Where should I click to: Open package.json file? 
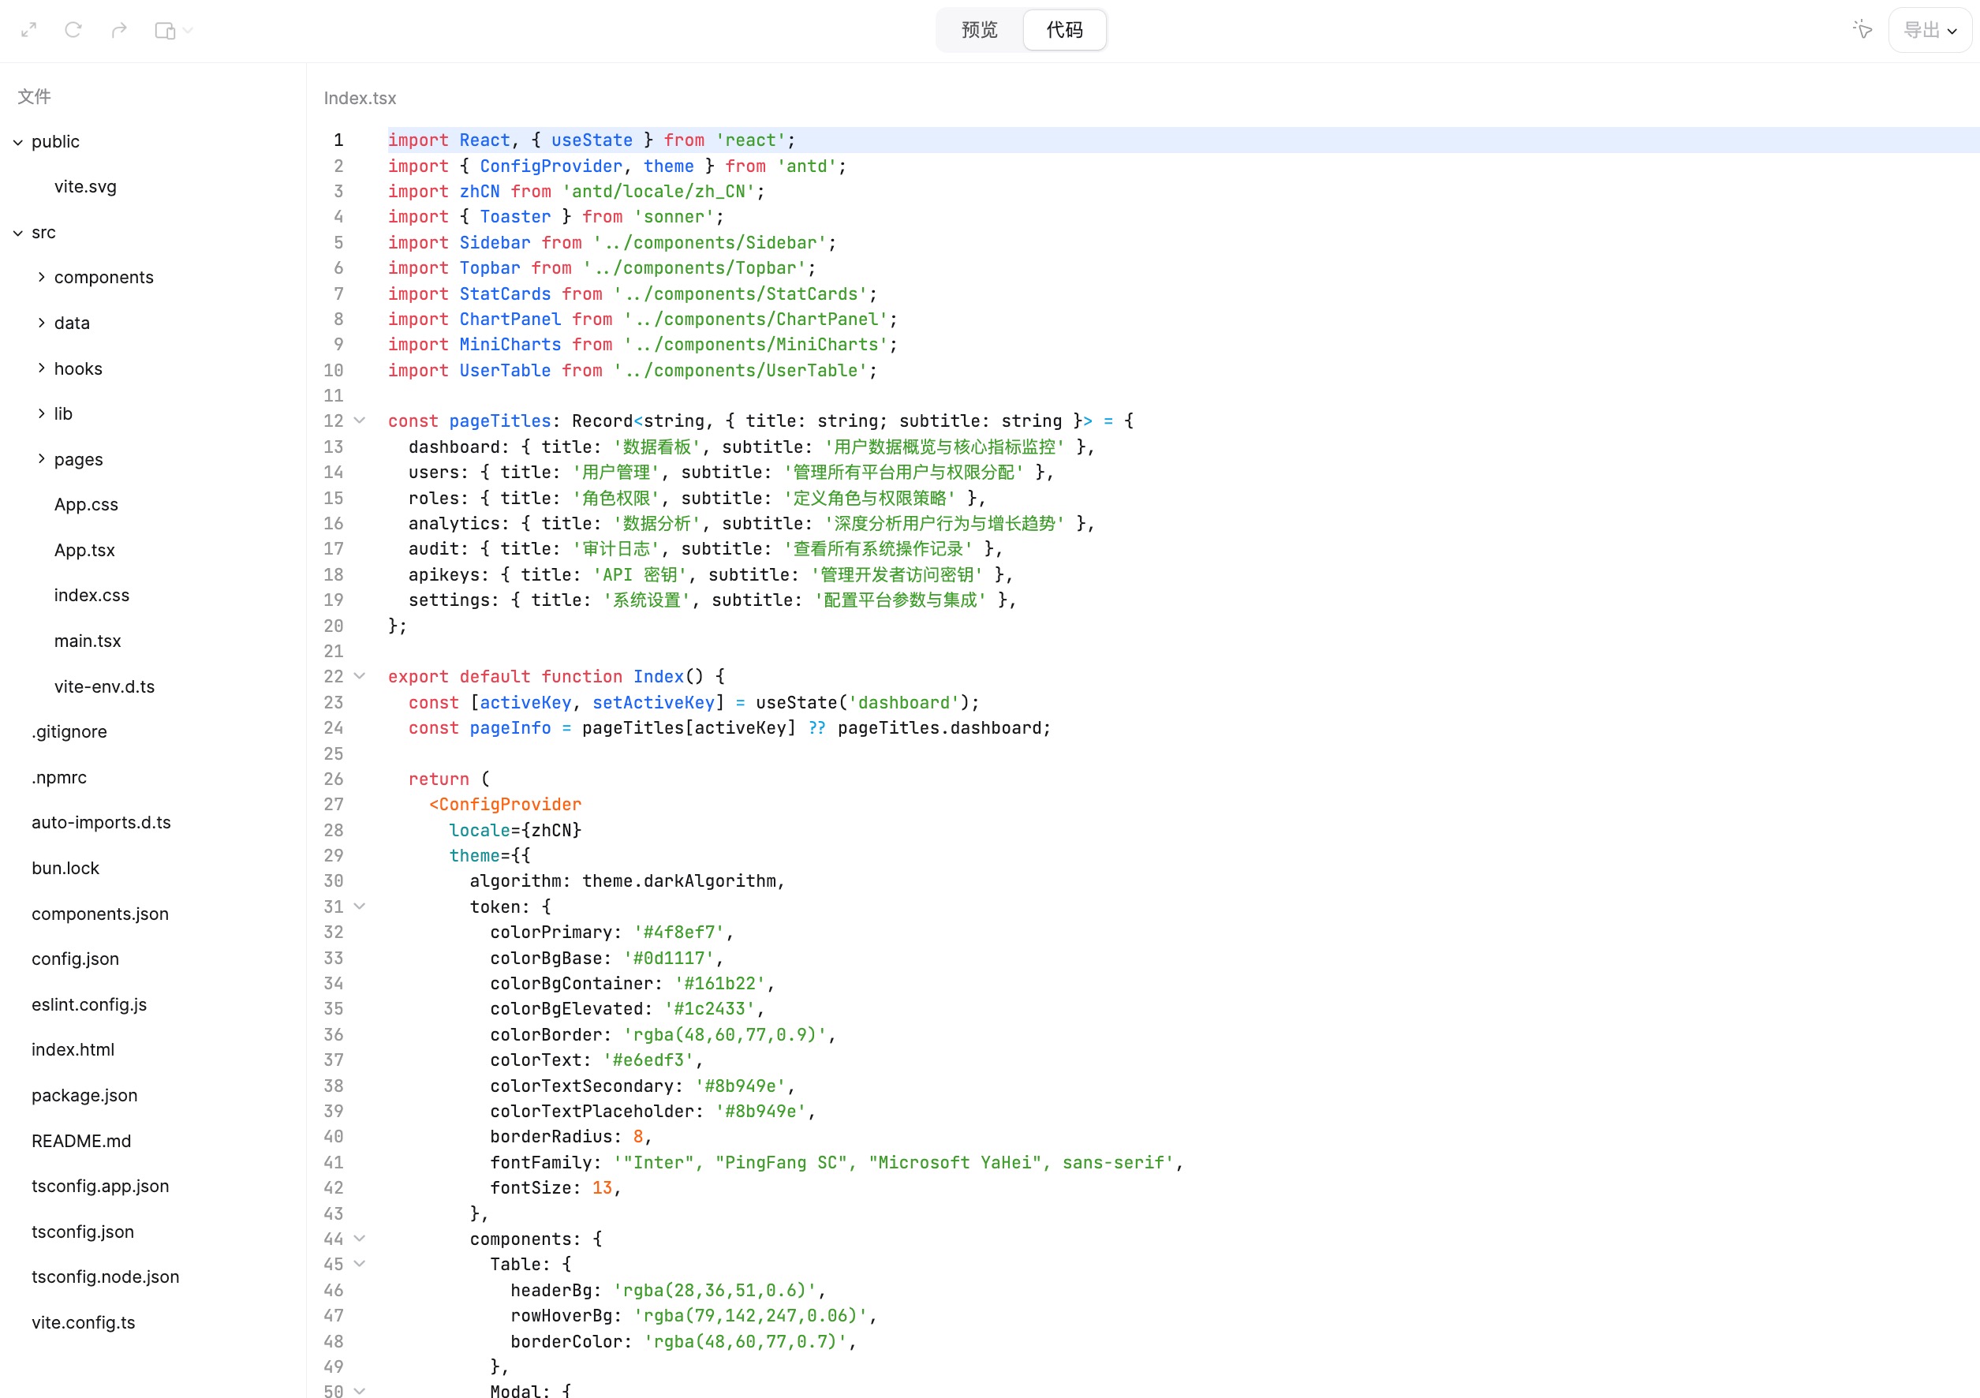click(84, 1095)
